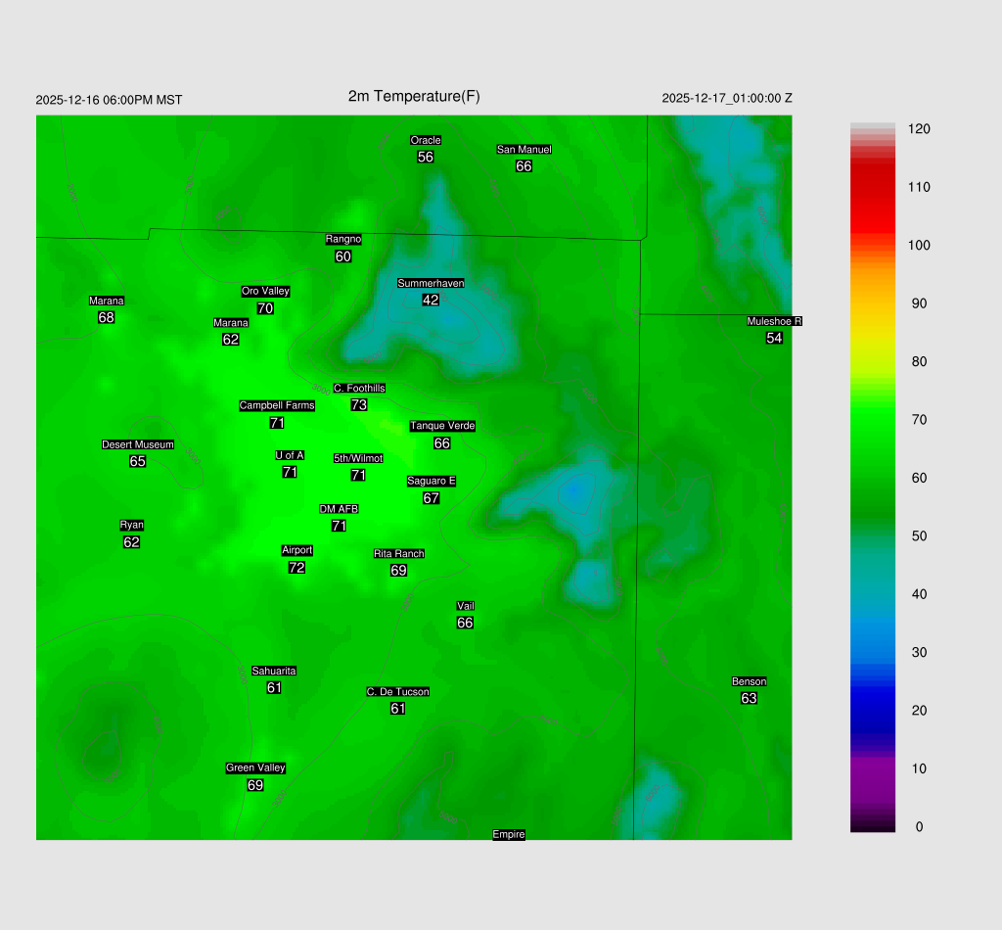Click the San Manuel station label
The height and width of the screenshot is (930, 1002).
click(524, 150)
